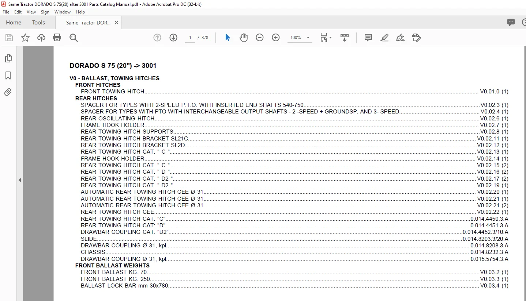Go to the next page arrow
Image resolution: width=526 pixels, height=301 pixels.
(x=173, y=38)
